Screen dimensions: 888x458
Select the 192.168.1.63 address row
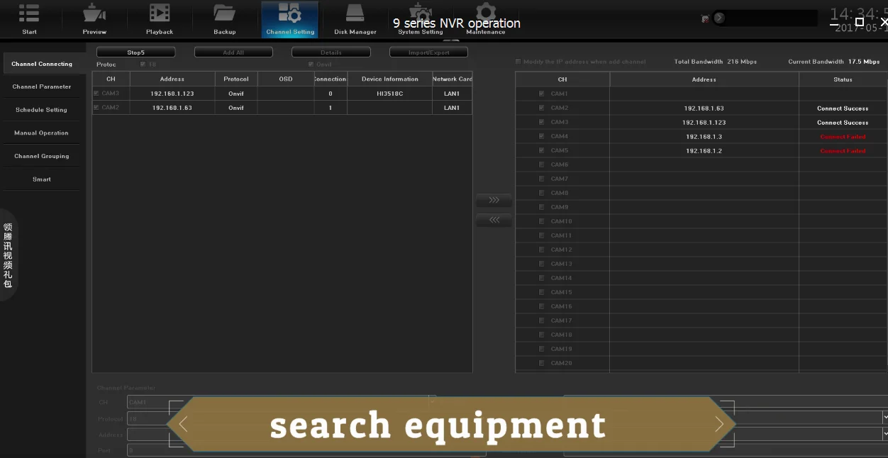point(172,108)
